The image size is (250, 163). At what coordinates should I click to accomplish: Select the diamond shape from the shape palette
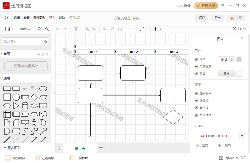pyautogui.click(x=34, y=97)
